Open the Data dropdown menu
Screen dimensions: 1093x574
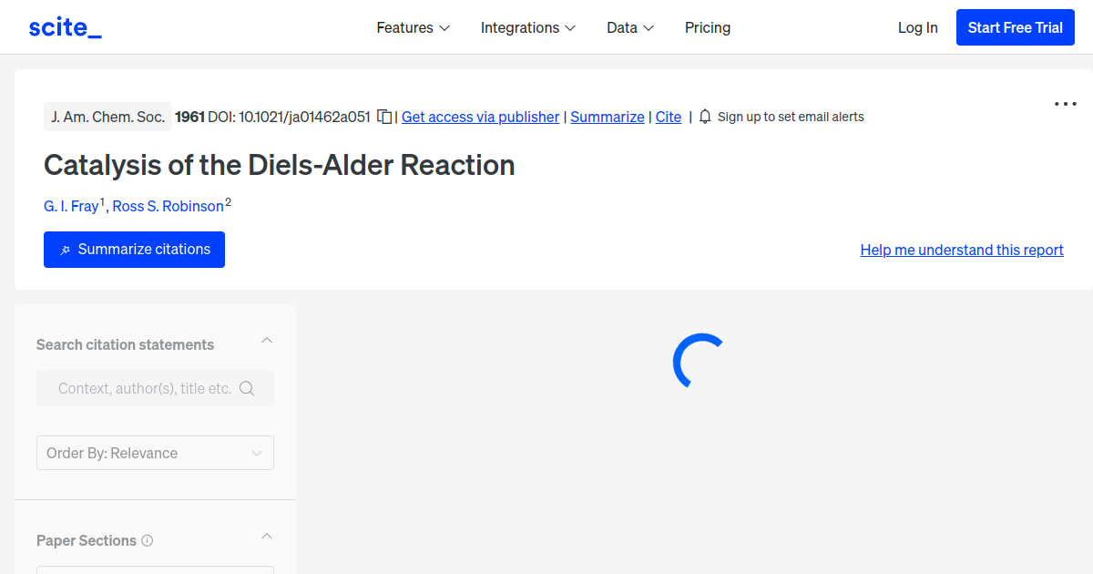point(630,27)
